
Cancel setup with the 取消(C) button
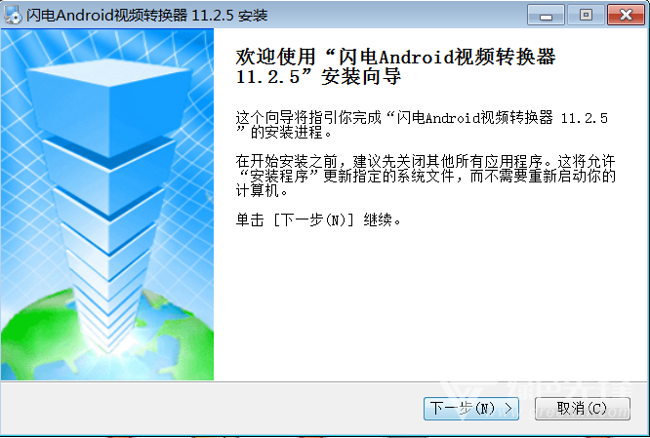coord(582,409)
